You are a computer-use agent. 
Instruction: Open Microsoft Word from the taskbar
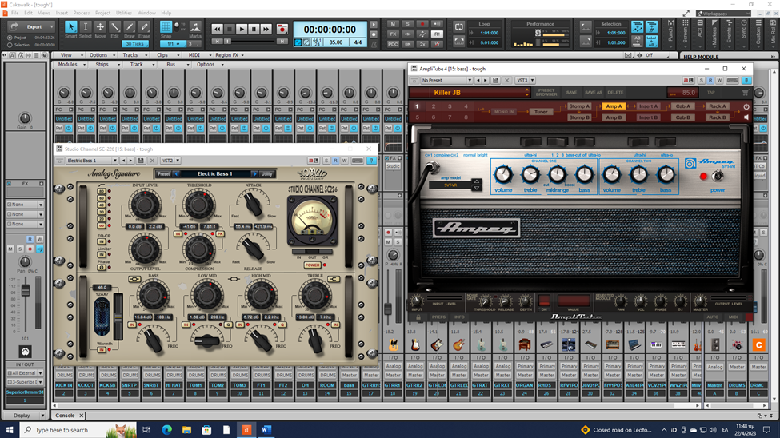click(266, 429)
